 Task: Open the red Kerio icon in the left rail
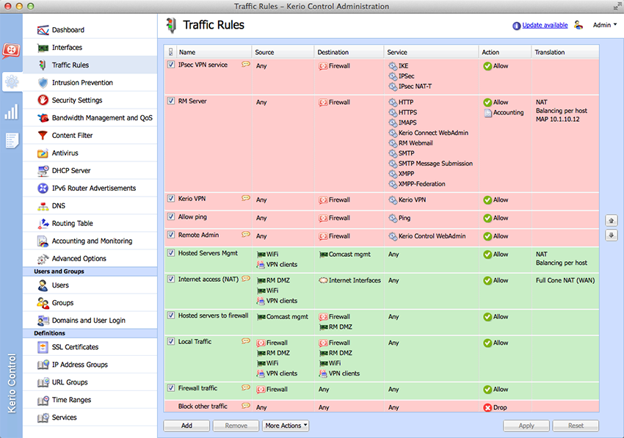pos(11,51)
